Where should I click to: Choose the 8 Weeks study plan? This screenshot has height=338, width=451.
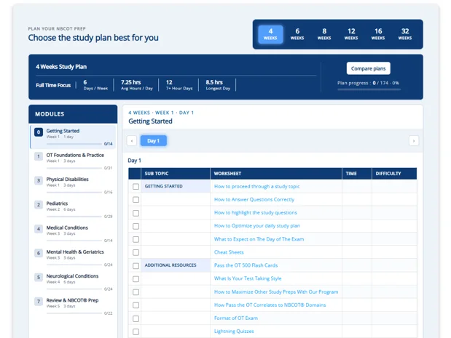tap(324, 34)
